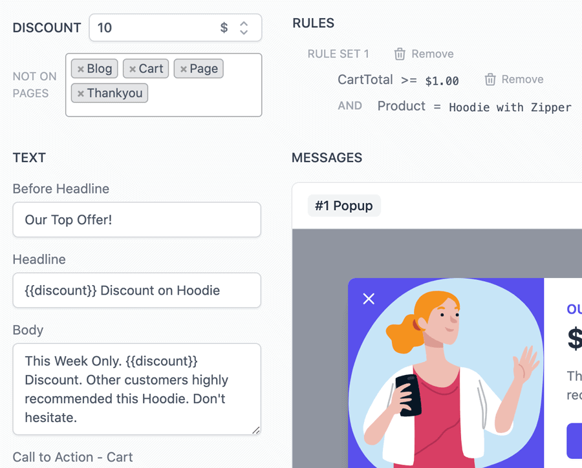Click the trash icon beside the CartTotal rule

point(490,79)
